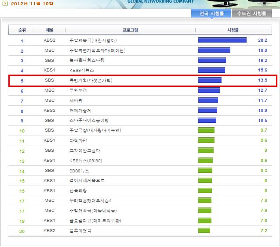This screenshot has width=280, height=247.
Task: Click the 8.6 rating value
Action: [x=264, y=161]
